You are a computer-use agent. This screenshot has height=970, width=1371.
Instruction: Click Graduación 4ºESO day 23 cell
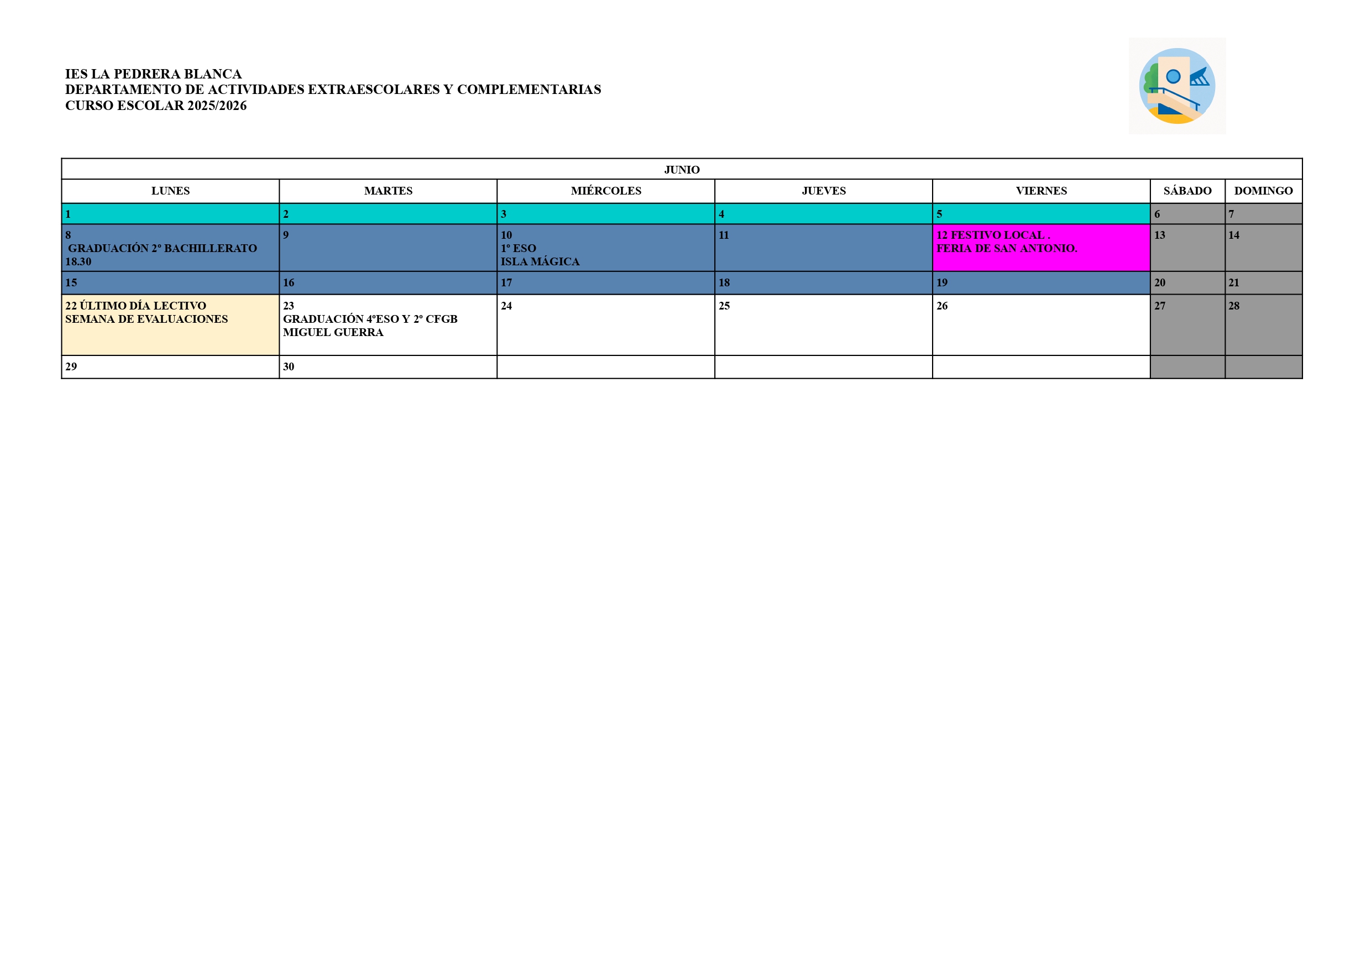pos(388,324)
